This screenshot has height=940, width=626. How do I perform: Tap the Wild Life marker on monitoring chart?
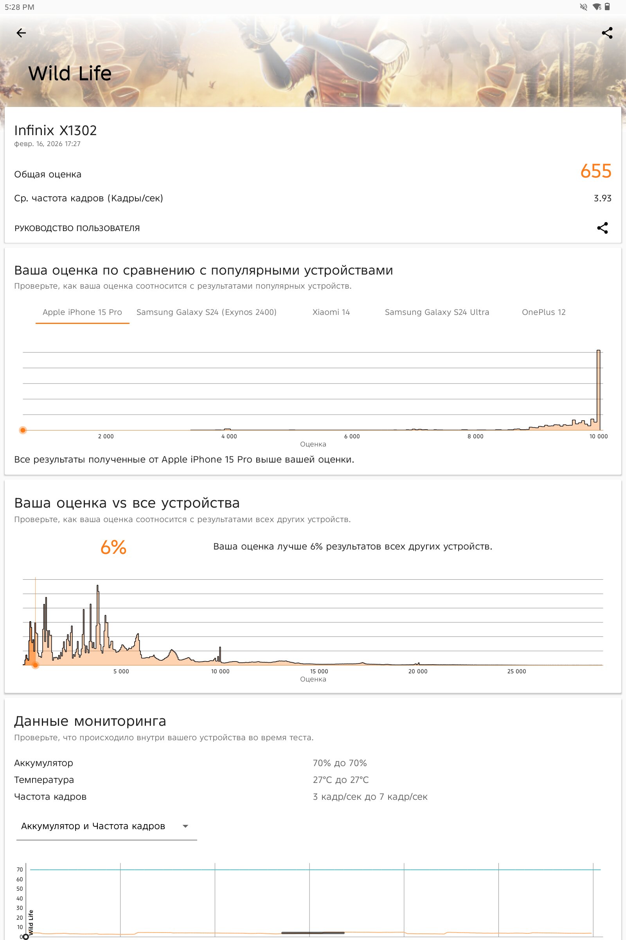26,936
